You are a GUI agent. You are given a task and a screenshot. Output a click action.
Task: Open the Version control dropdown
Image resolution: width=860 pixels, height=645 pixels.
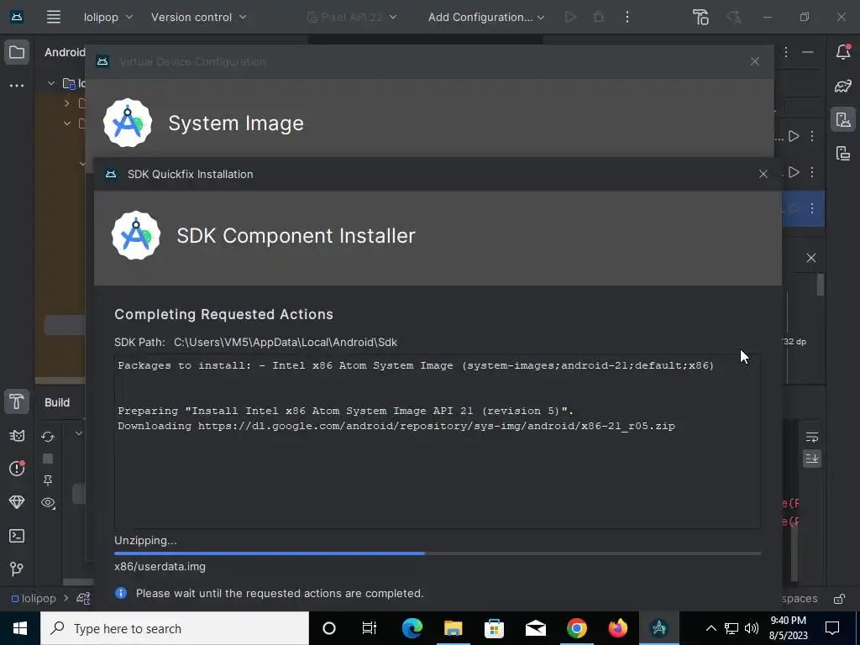(x=198, y=17)
